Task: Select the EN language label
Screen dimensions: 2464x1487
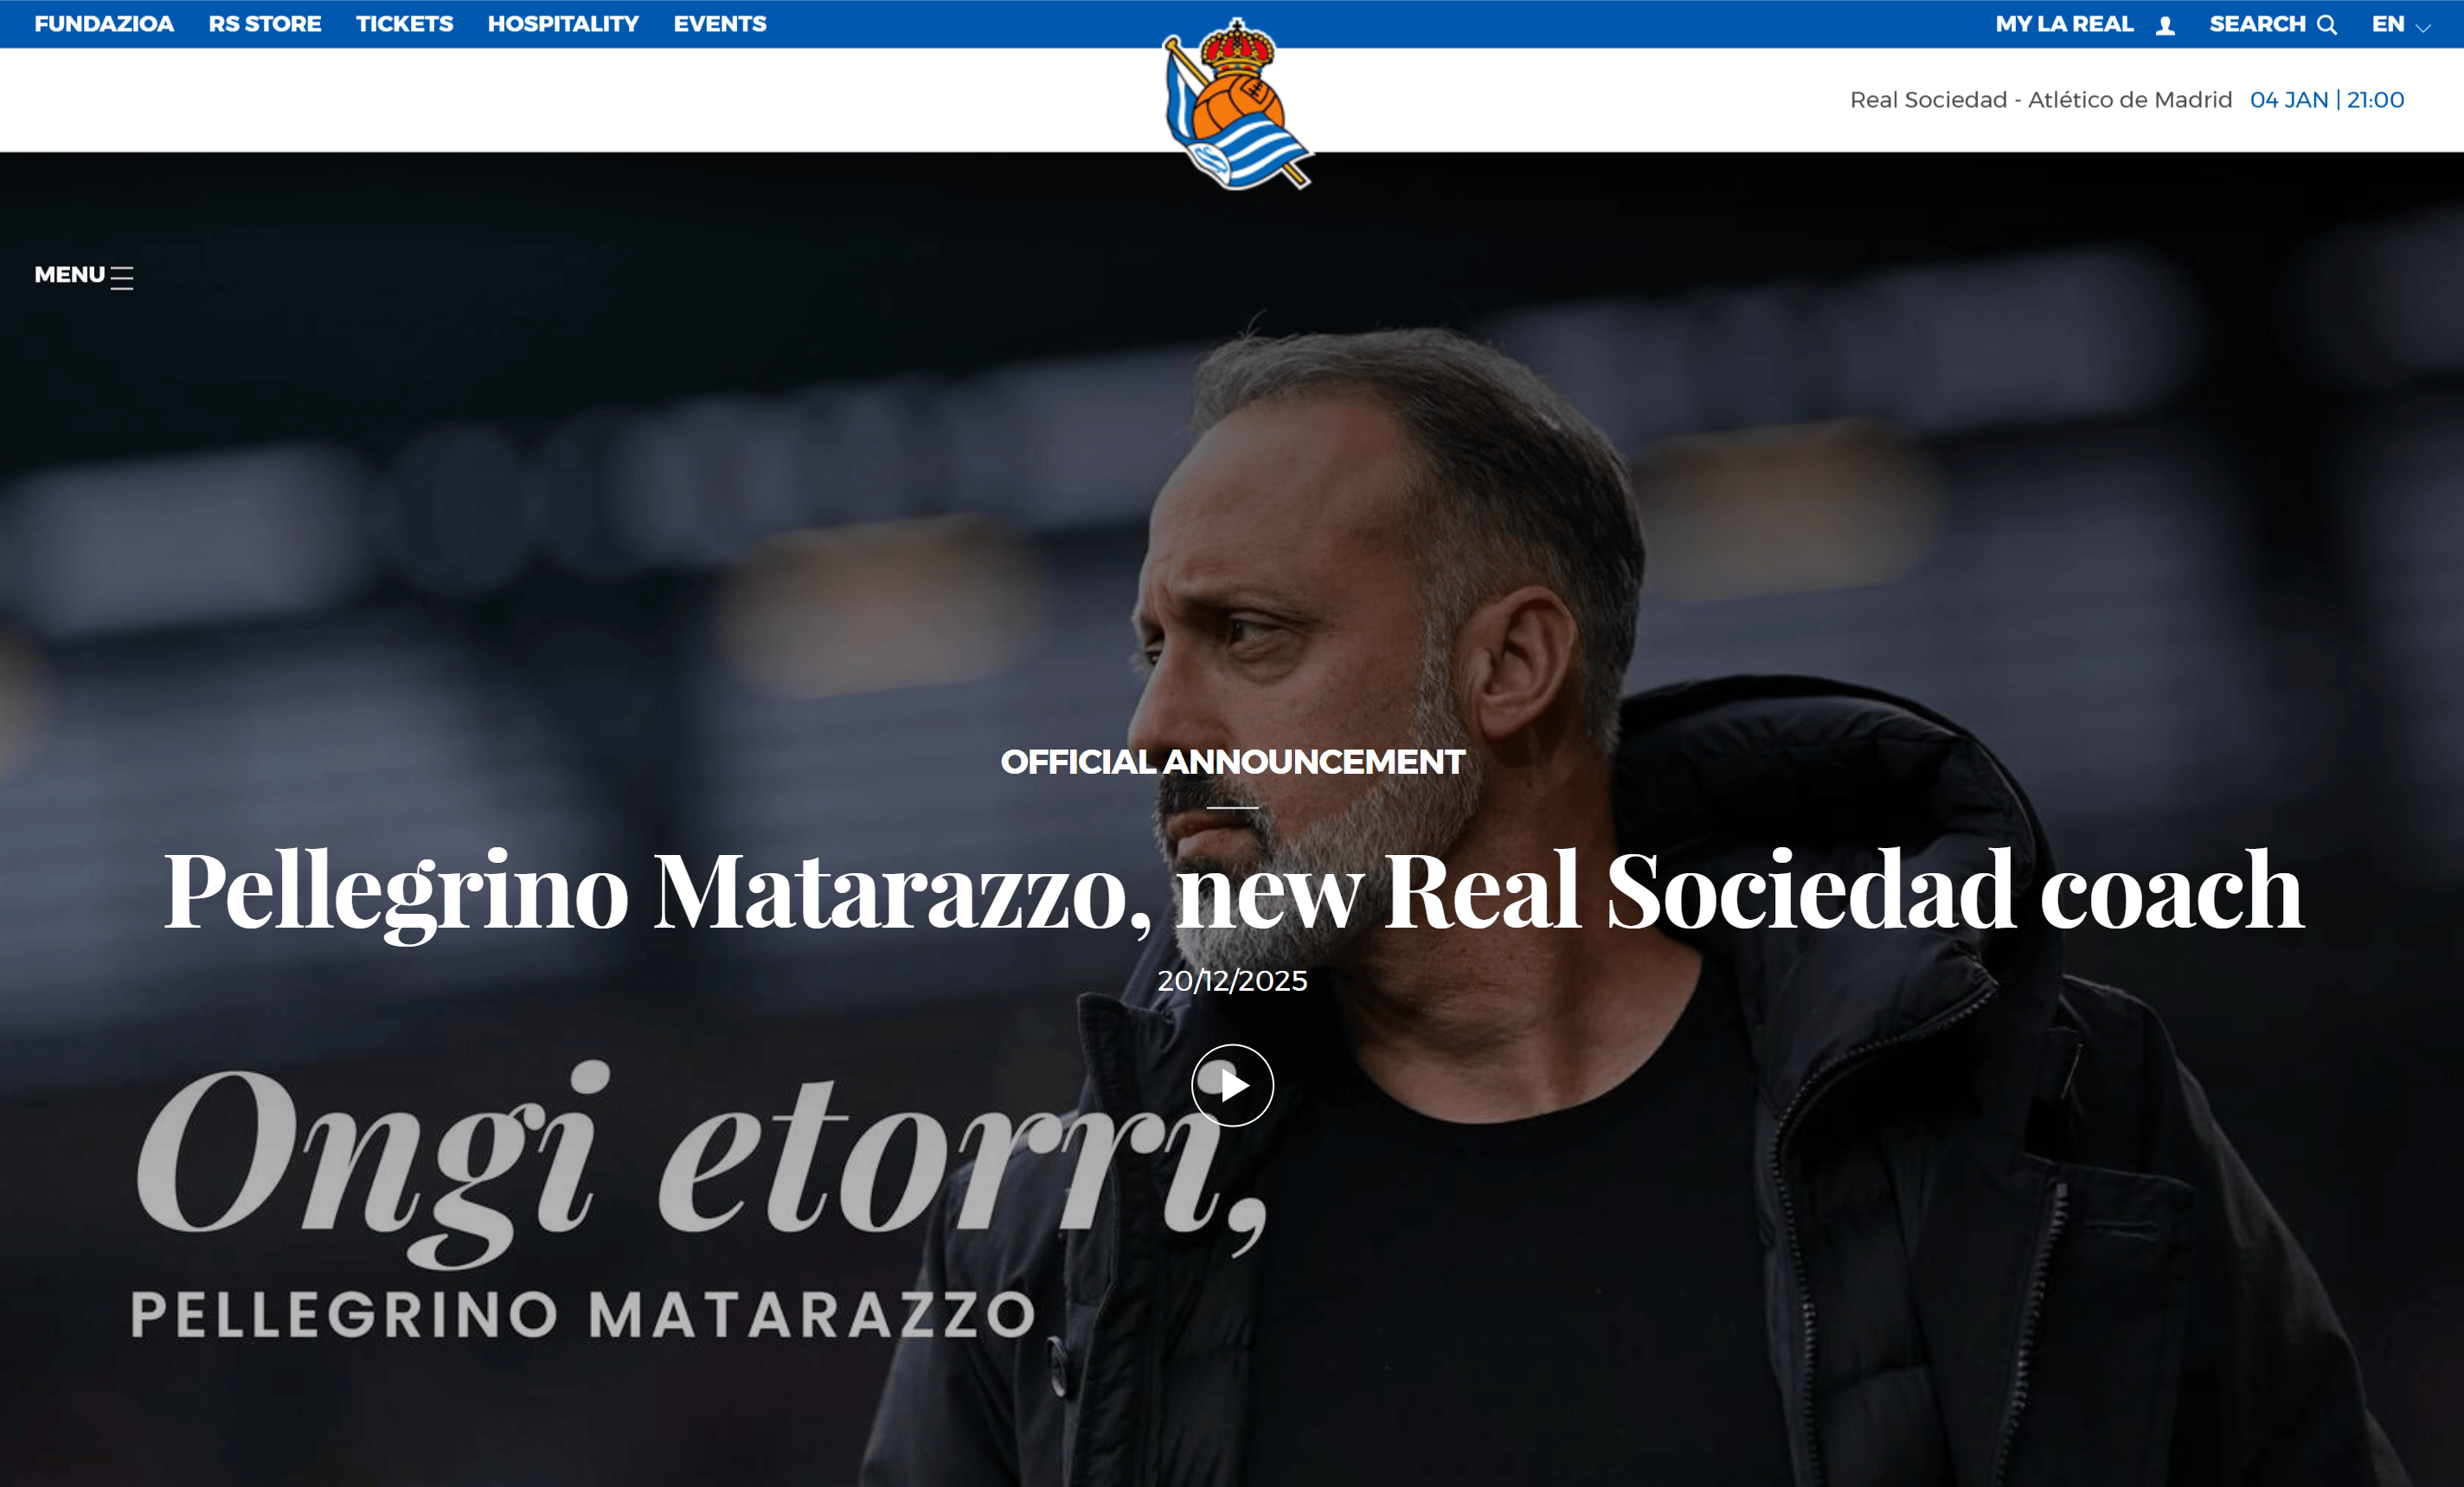Action: point(2388,24)
